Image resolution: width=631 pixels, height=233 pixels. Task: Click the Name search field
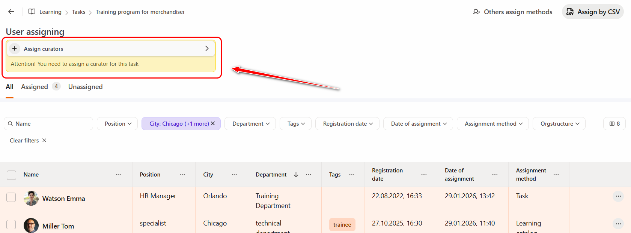click(49, 123)
